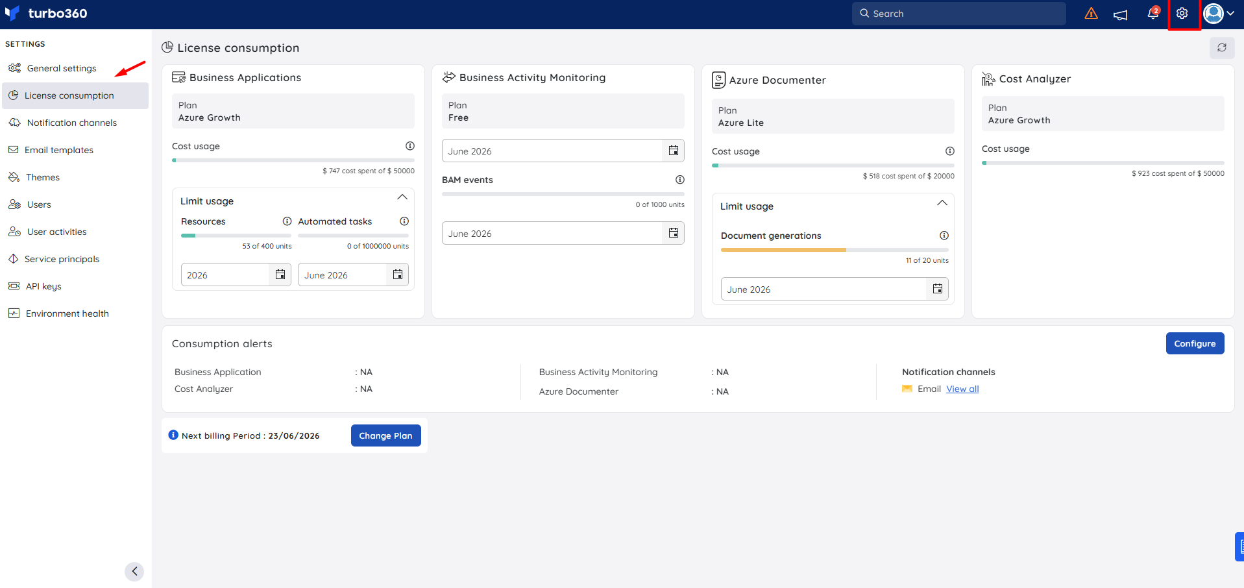Click the Cost Analyzer section icon
Viewport: 1244px width, 588px height.
988,79
